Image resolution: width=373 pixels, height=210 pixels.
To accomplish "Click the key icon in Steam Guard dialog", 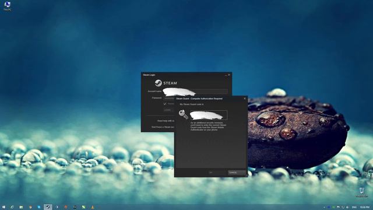I will click(x=183, y=114).
